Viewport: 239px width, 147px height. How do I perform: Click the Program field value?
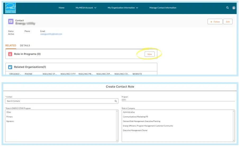[x=124, y=100]
